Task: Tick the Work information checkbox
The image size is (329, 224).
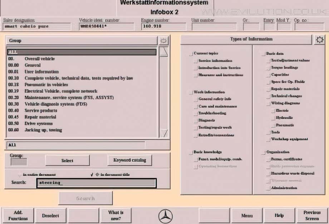Action: point(191,93)
